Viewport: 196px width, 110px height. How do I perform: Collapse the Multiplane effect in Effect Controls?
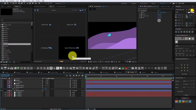138,11
